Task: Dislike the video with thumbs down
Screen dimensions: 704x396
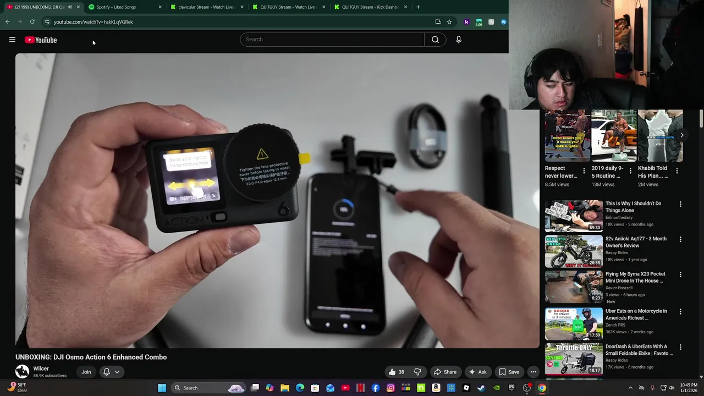Action: [417, 372]
